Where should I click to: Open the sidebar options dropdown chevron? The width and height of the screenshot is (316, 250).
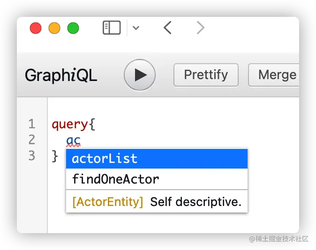(x=136, y=28)
